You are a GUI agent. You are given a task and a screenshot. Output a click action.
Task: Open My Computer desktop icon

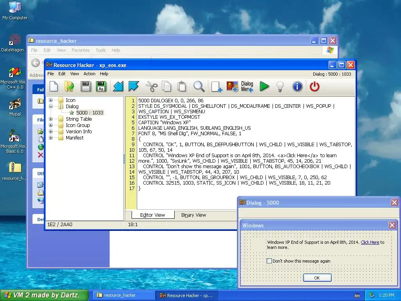tap(15, 10)
